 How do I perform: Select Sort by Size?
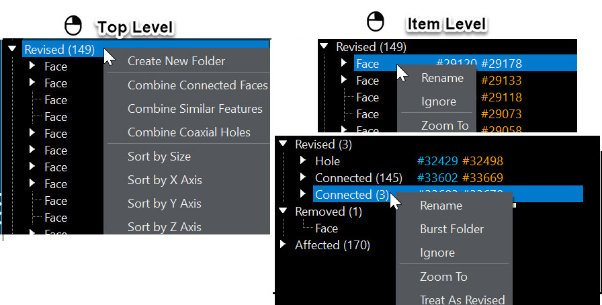(x=159, y=157)
